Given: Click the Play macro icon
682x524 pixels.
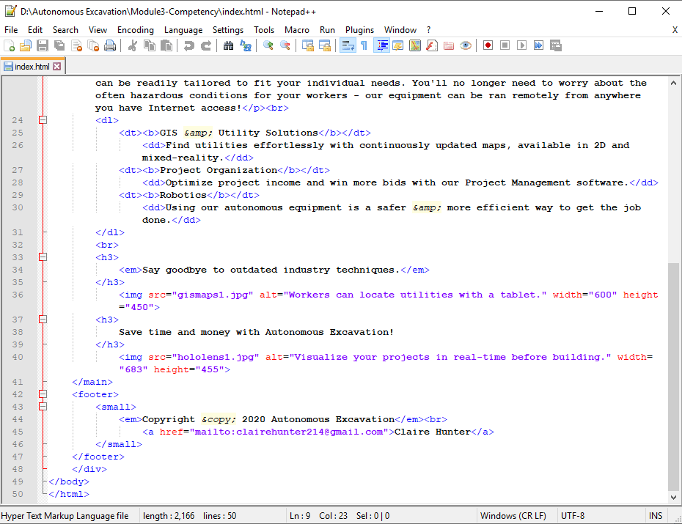Looking at the screenshot, I should tap(521, 45).
